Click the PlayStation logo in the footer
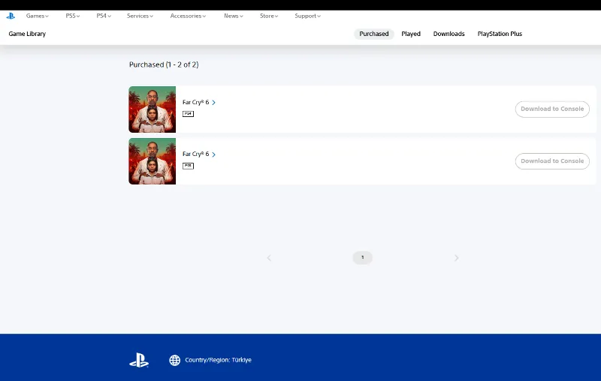Viewport: 601px width, 381px height. [139, 360]
